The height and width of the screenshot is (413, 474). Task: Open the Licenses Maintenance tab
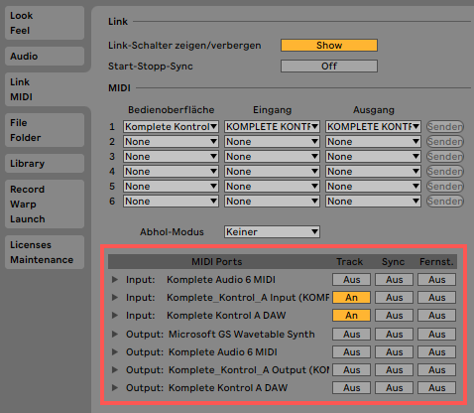coord(45,252)
